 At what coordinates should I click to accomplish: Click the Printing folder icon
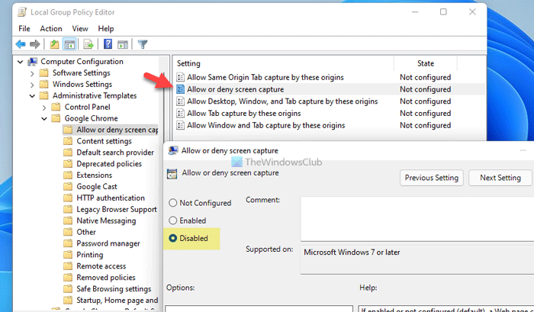(x=68, y=255)
